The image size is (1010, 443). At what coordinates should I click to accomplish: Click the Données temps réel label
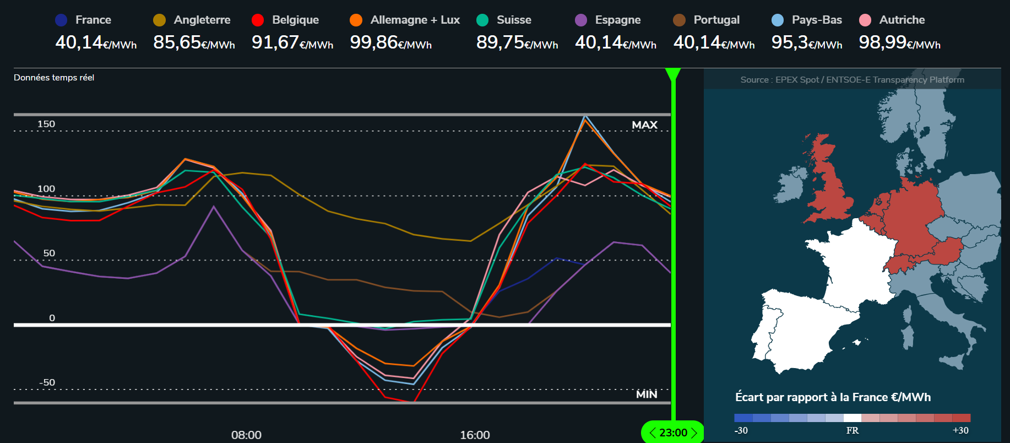[54, 78]
